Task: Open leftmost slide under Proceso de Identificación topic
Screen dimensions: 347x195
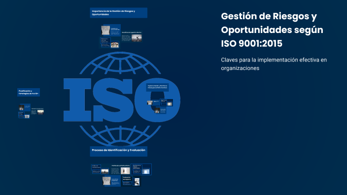Action: tap(100, 169)
